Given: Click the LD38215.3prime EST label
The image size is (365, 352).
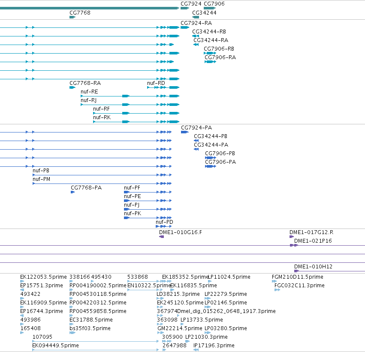Looking at the screenshot, I should 178,294.
